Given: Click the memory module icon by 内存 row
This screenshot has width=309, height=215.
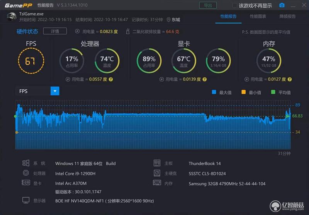Looking at the screenshot, I should coord(157,183).
